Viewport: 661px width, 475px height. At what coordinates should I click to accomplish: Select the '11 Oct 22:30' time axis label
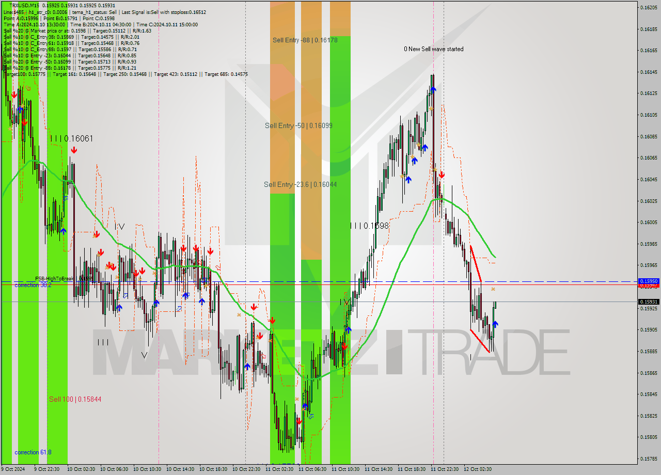(445, 469)
